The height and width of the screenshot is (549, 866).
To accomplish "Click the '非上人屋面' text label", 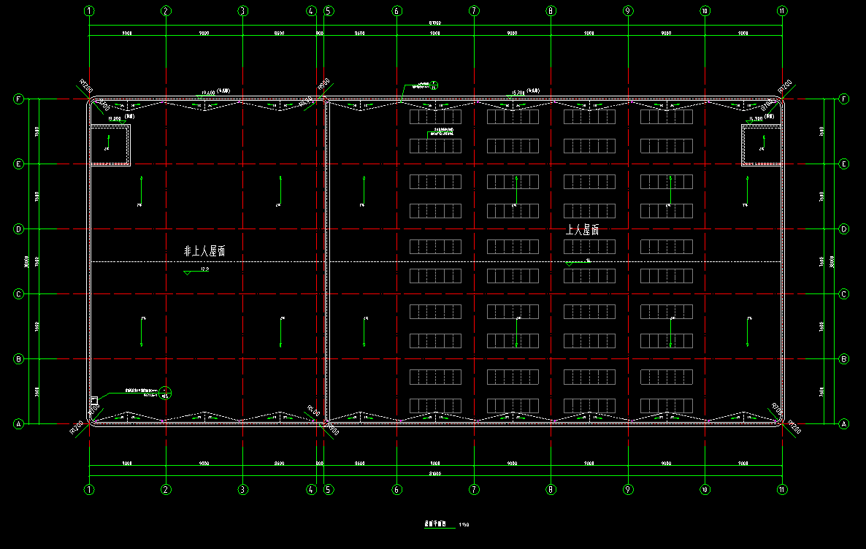I will click(x=204, y=251).
